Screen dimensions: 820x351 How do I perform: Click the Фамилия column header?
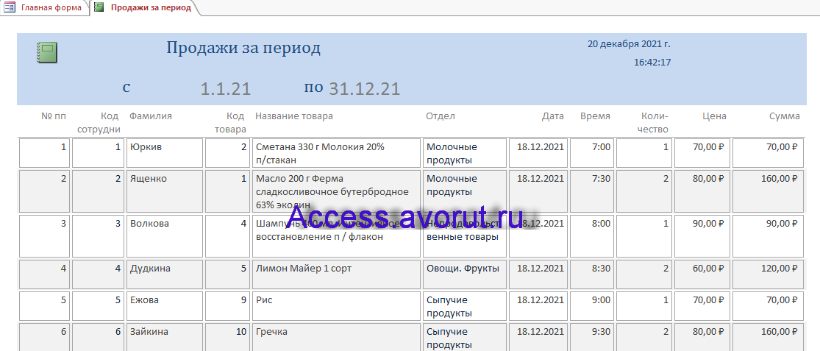pyautogui.click(x=151, y=116)
